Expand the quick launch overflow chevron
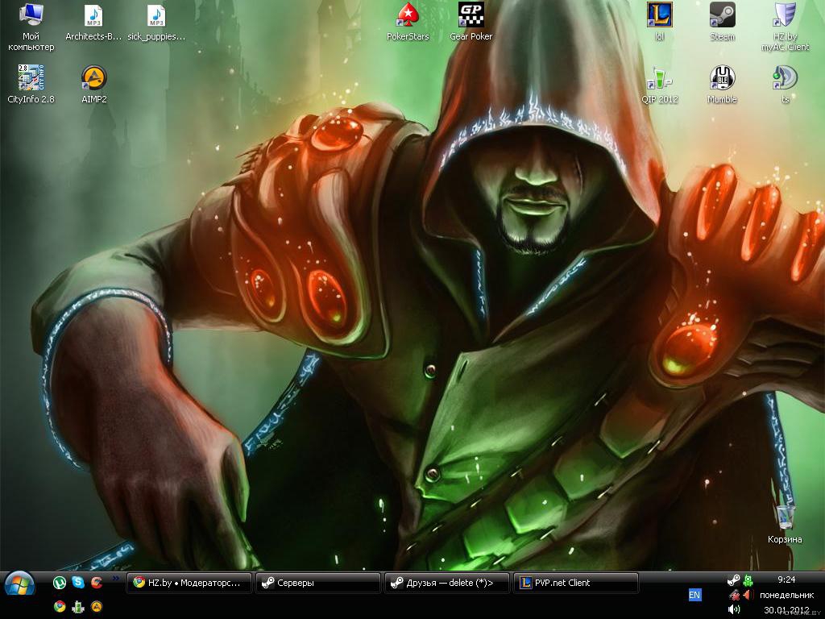The height and width of the screenshot is (619, 825). pos(116,579)
